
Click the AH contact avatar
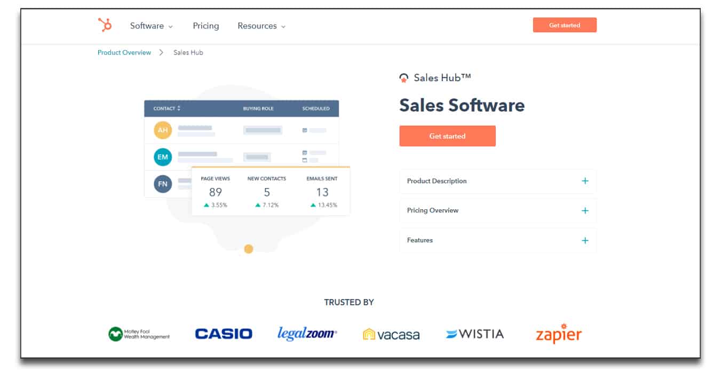(x=163, y=130)
